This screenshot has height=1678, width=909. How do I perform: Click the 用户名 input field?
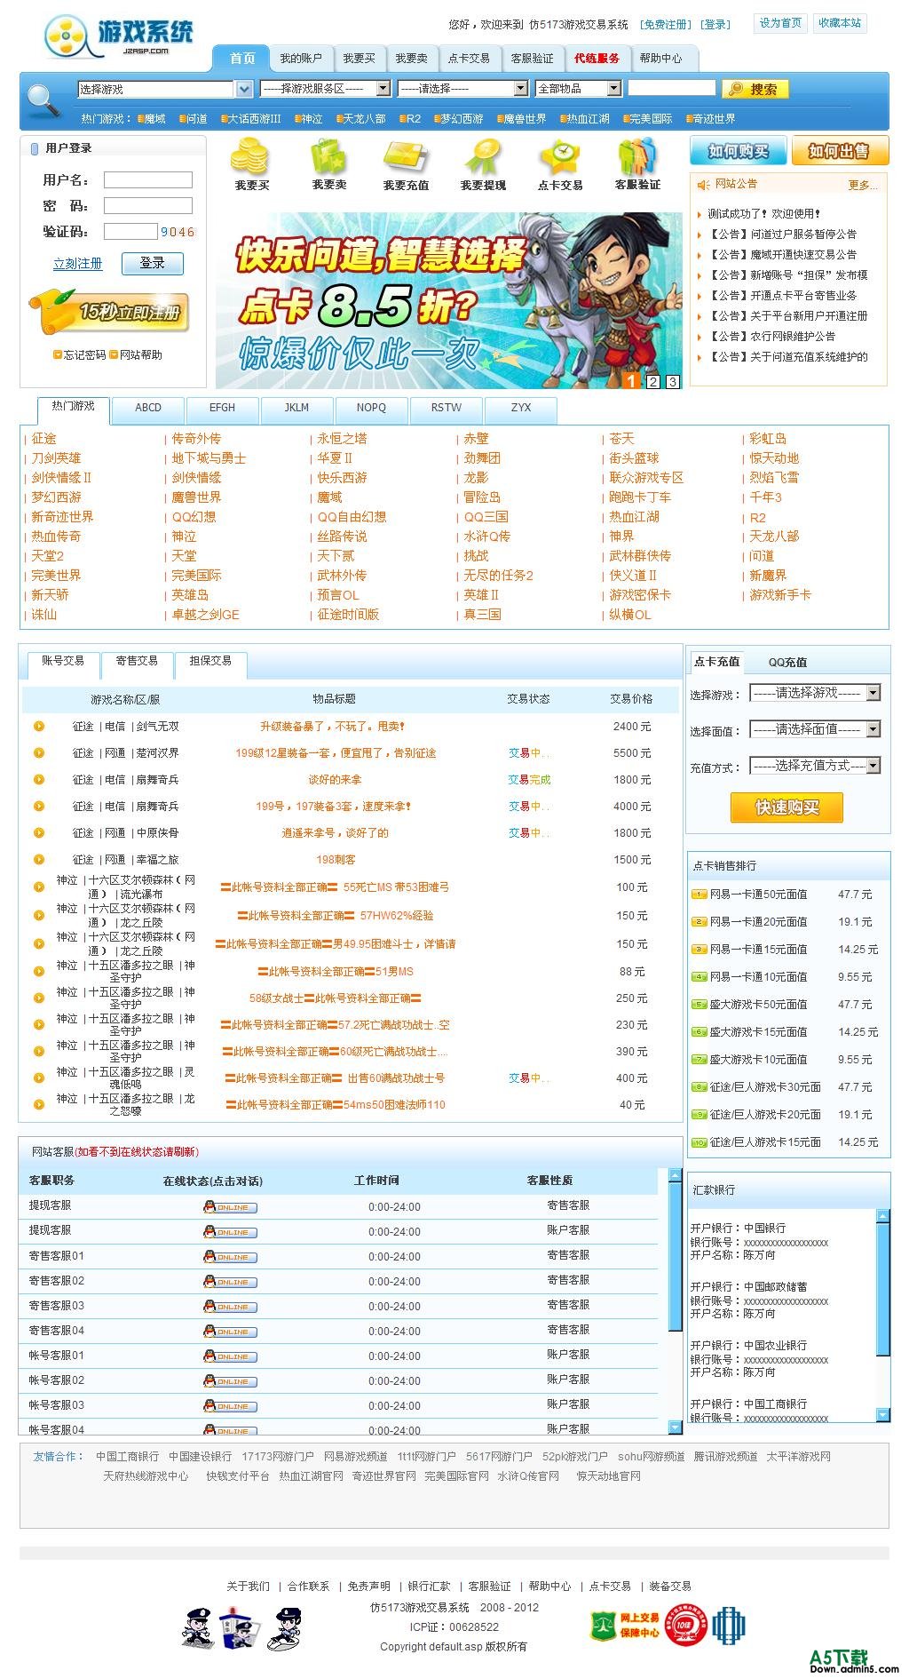coord(148,180)
